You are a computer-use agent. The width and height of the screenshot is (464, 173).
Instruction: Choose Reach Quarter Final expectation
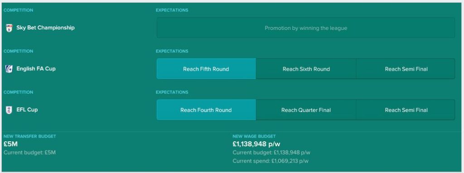(306, 110)
